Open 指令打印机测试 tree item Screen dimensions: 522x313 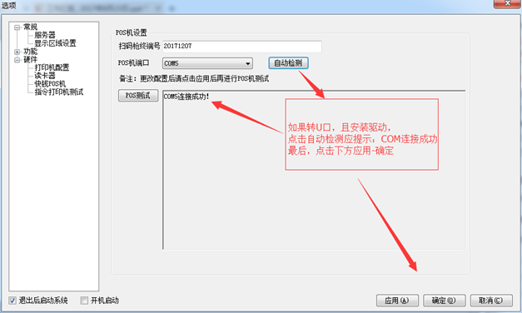click(59, 92)
